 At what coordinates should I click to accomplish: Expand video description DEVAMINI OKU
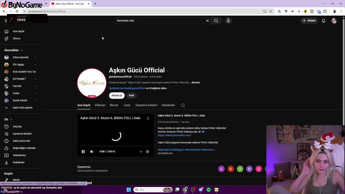(x=165, y=153)
